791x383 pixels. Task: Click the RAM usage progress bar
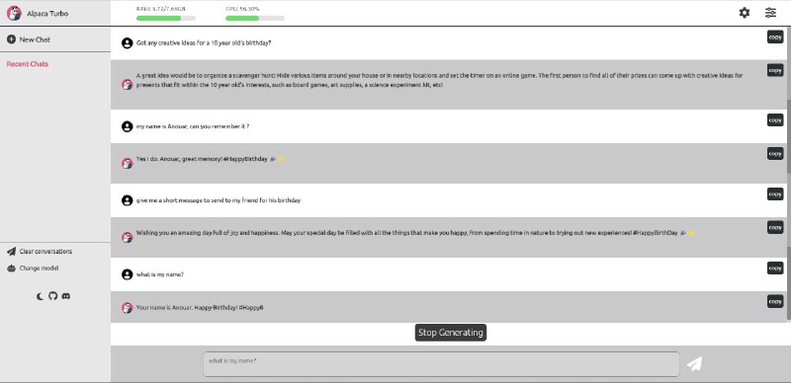[166, 18]
